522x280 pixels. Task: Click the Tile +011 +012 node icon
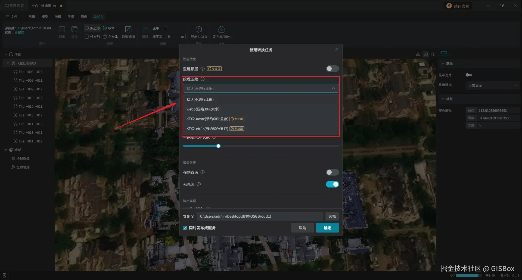[x=15, y=141]
